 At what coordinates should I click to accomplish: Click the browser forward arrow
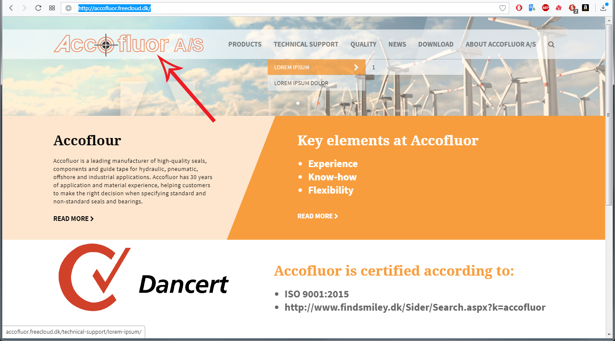(24, 8)
